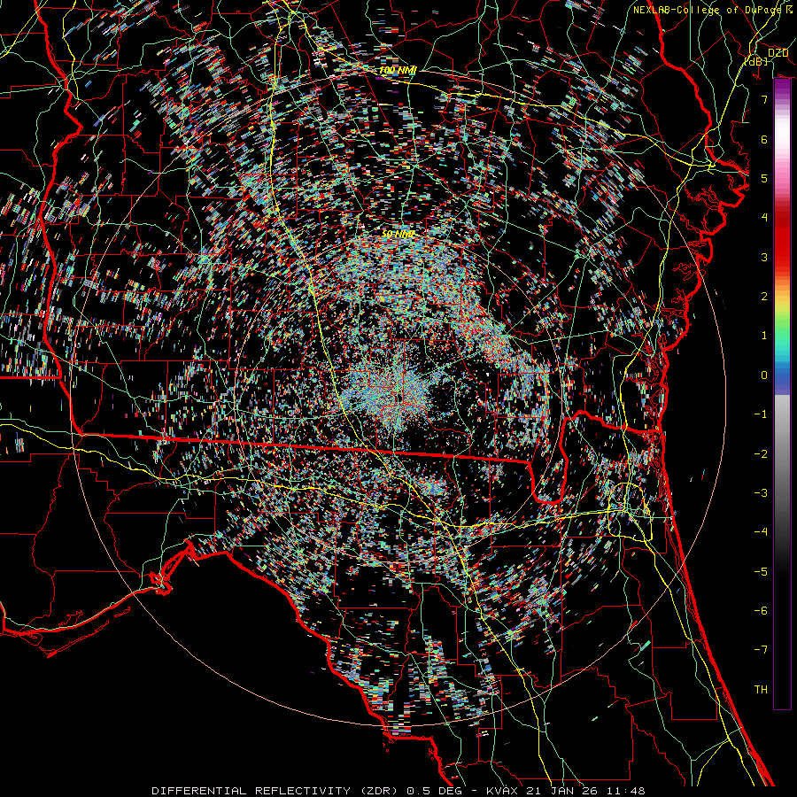Click the scale value 2
The image size is (797, 797).
pyautogui.click(x=764, y=297)
